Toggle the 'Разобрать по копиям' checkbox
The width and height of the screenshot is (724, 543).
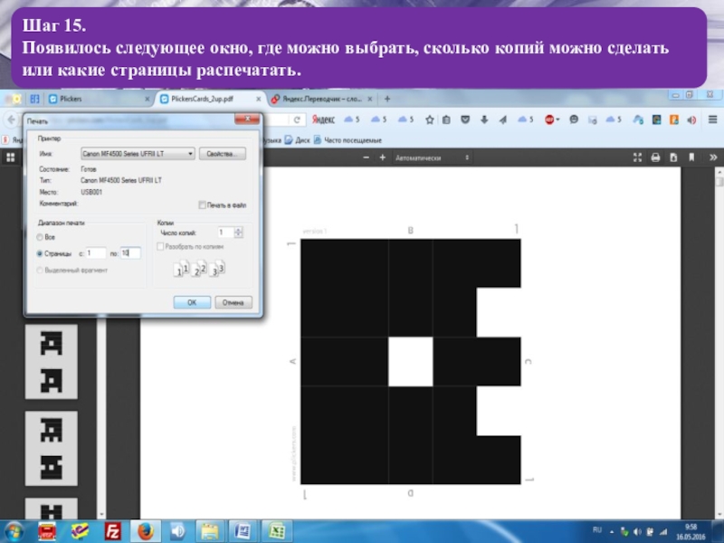click(160, 246)
